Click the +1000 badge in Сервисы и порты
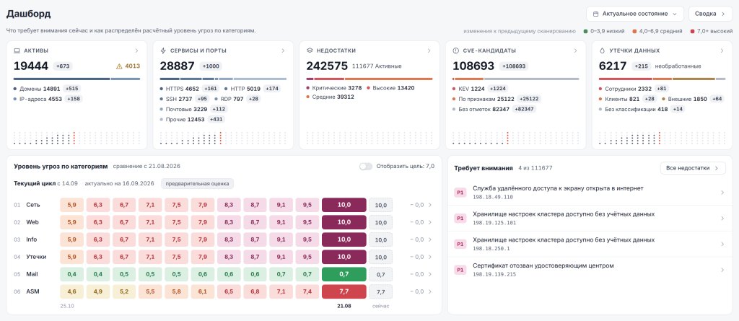 tap(211, 66)
